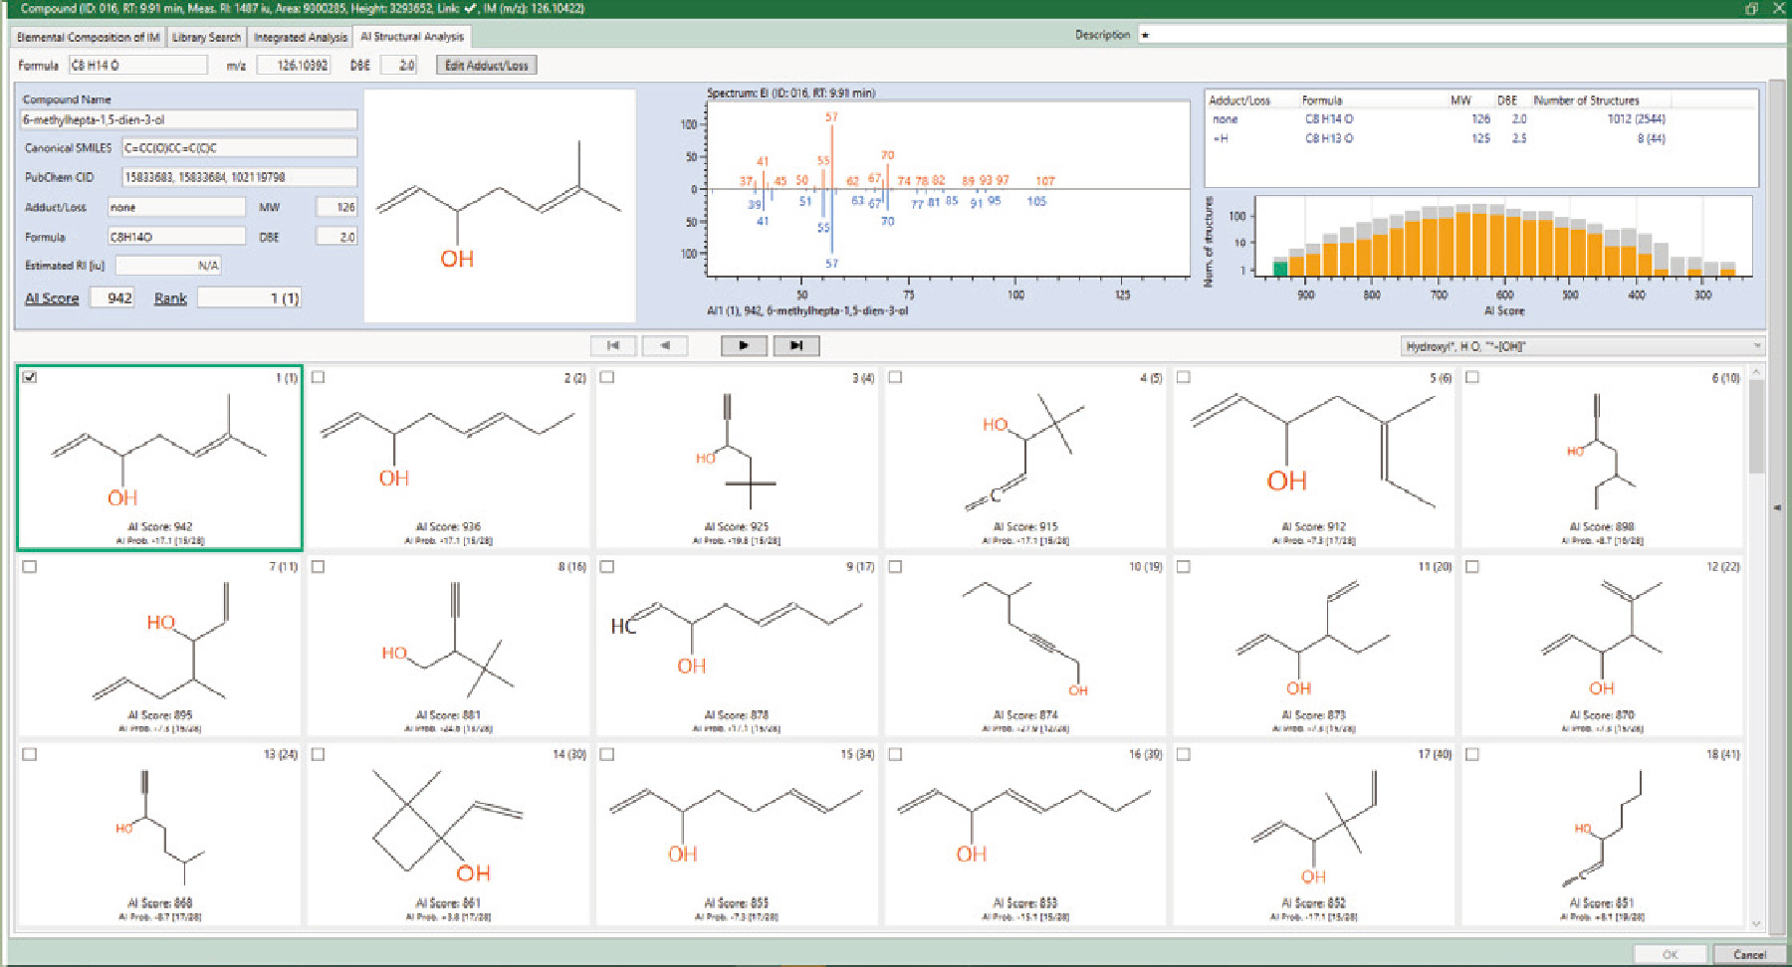This screenshot has width=1792, height=967.
Task: Restore the compound window size
Action: (x=1751, y=9)
